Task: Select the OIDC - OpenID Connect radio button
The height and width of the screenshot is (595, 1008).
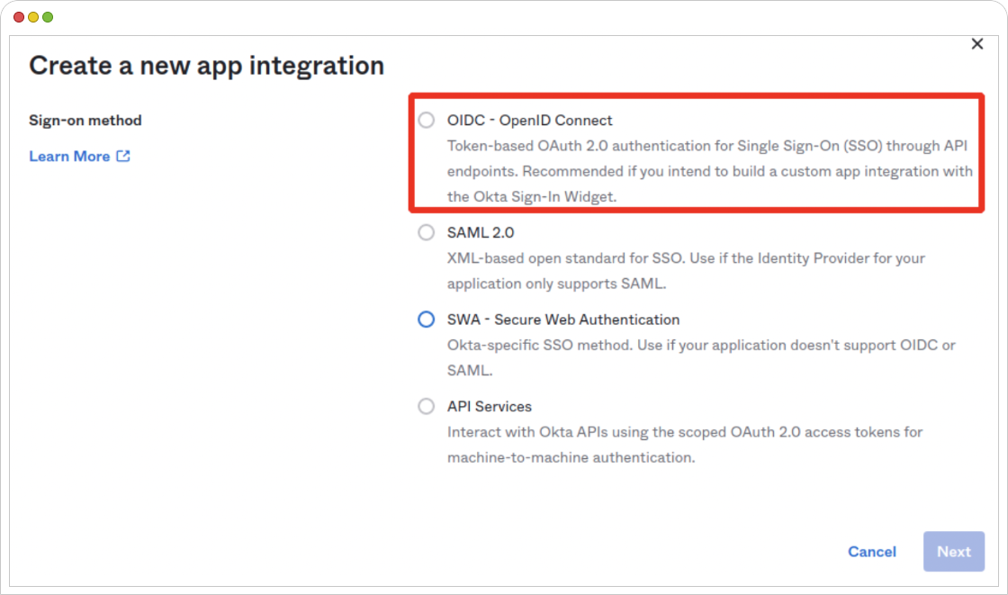Action: coord(427,121)
